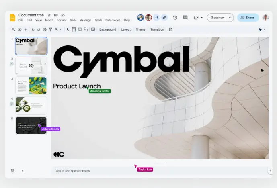The image size is (277, 188).
Task: Print the presentation
Action: [x=45, y=29]
